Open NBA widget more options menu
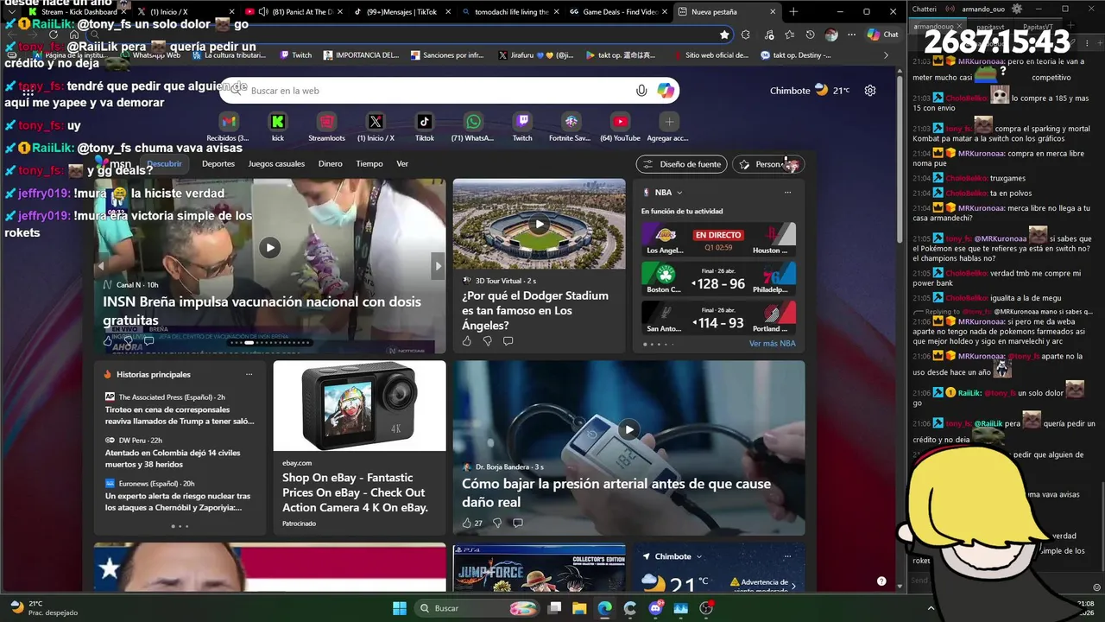This screenshot has height=622, width=1105. point(787,193)
